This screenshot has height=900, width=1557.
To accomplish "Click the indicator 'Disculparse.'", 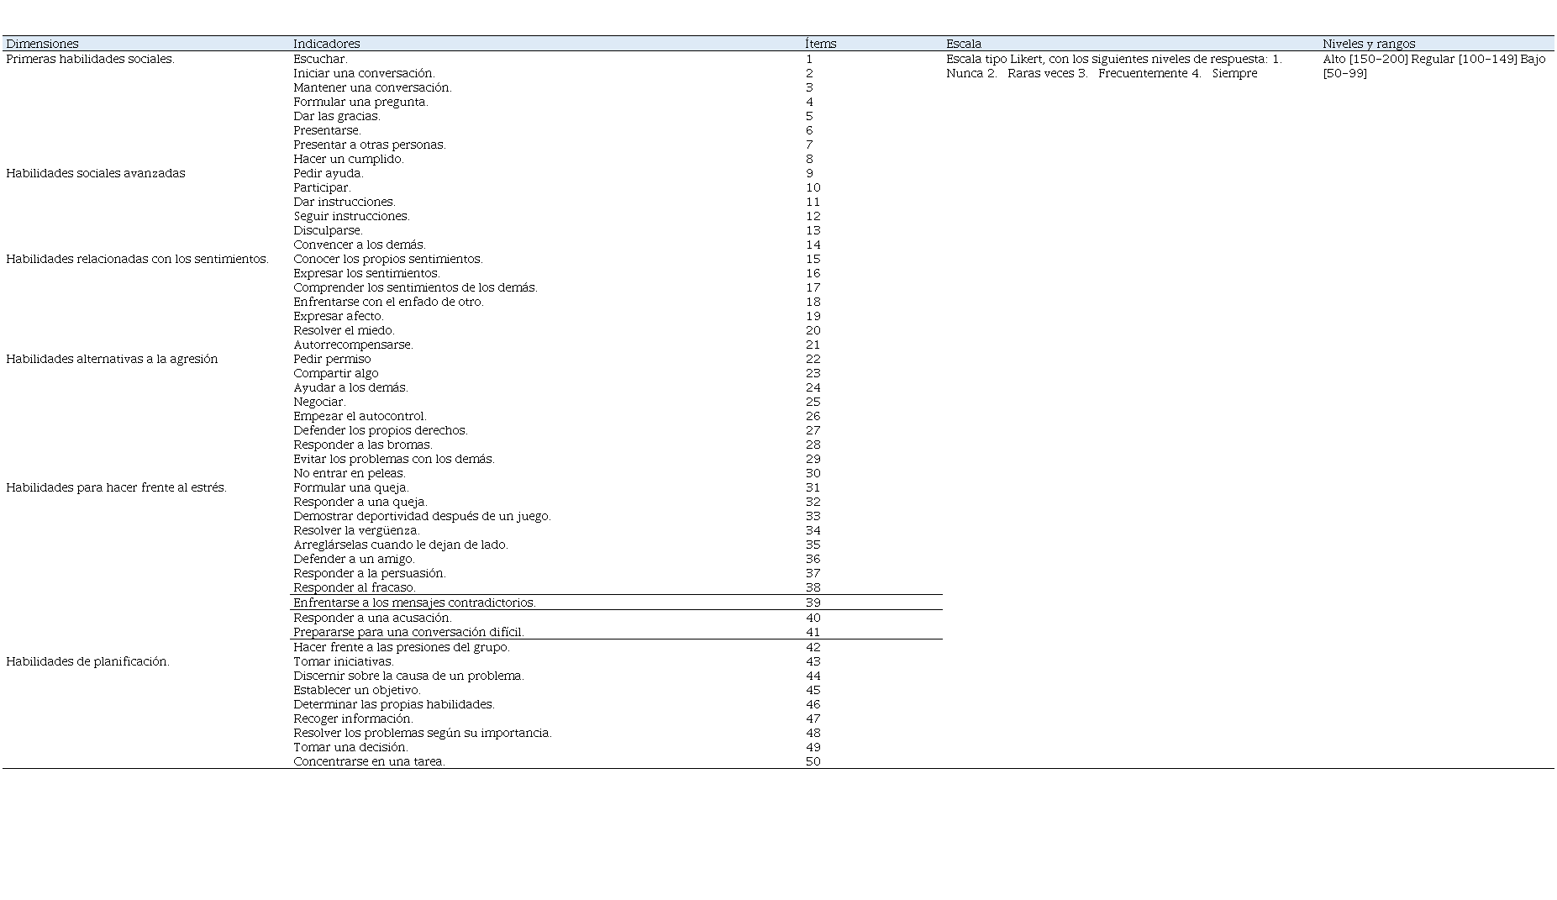I will [328, 230].
